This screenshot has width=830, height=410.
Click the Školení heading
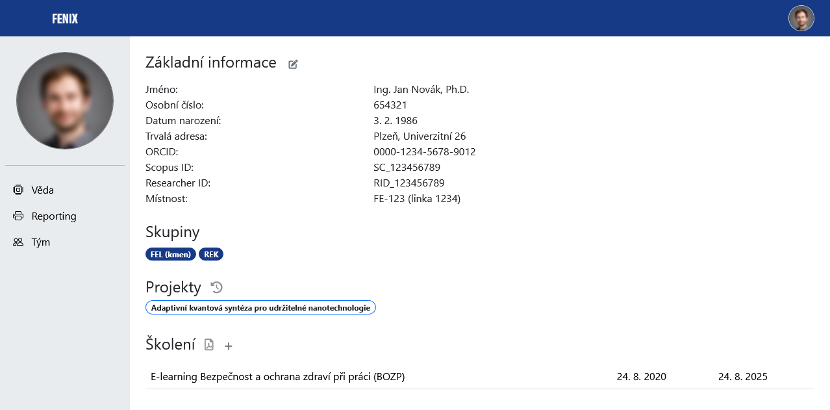coord(170,344)
